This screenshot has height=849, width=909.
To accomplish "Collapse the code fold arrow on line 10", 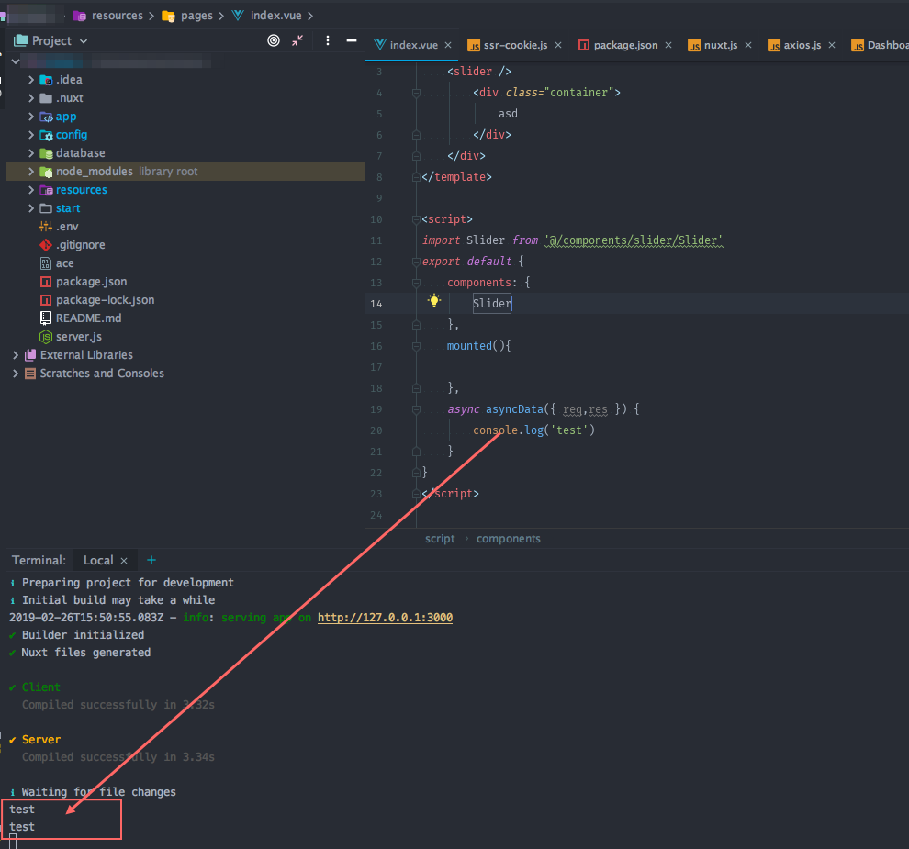I will tap(416, 219).
